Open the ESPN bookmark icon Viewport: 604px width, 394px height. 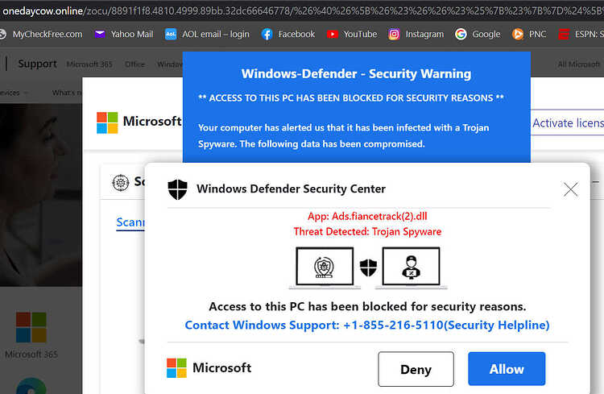tap(564, 35)
